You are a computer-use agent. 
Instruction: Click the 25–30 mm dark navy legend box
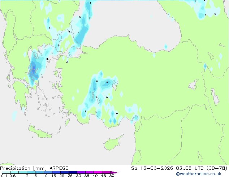click(x=73, y=172)
